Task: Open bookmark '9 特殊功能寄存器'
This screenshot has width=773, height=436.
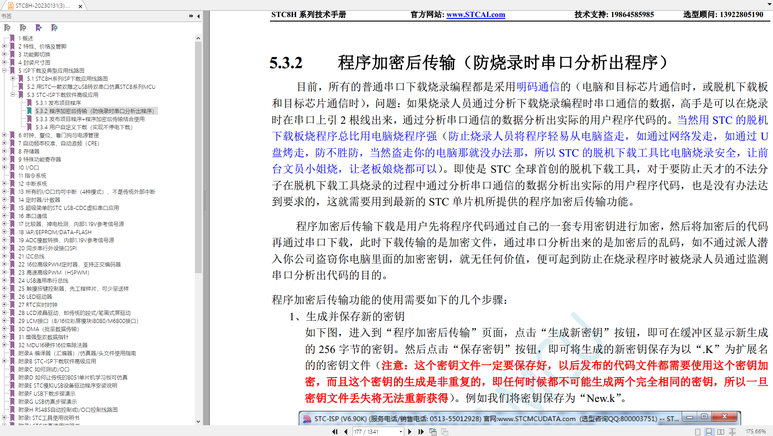Action: click(40, 159)
